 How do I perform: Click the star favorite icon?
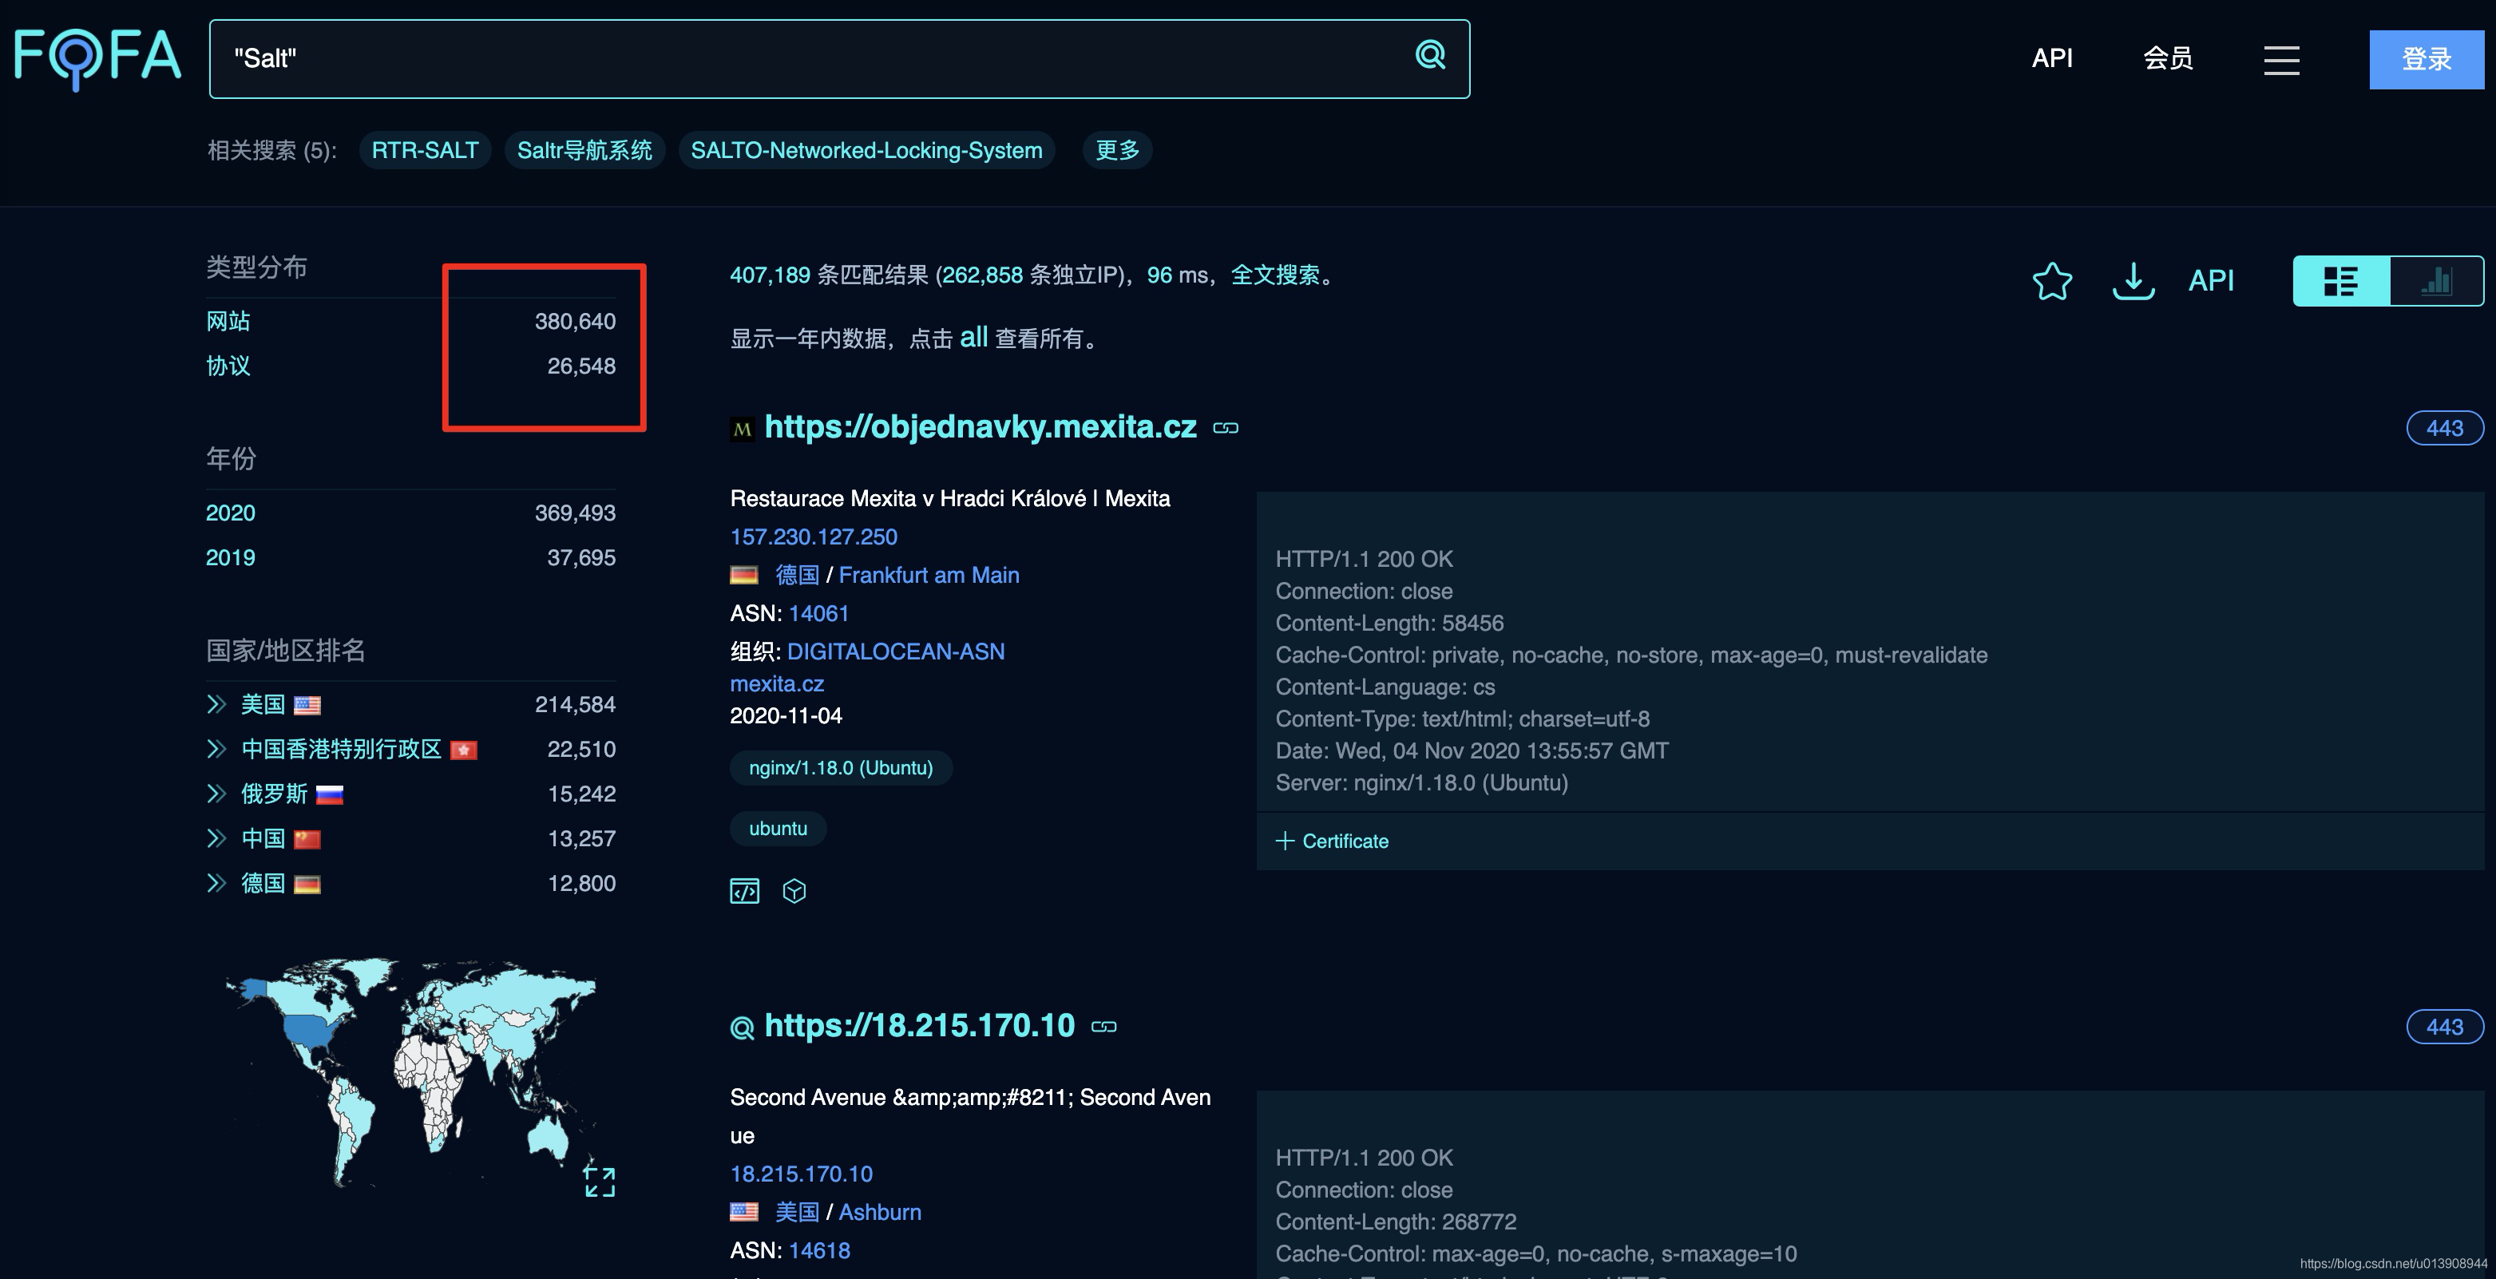(2051, 281)
